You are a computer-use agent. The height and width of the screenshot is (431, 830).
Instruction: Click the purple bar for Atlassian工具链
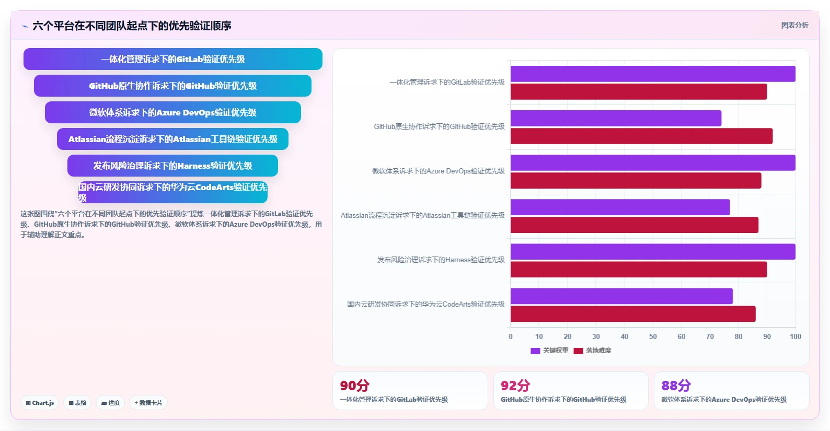pos(620,207)
